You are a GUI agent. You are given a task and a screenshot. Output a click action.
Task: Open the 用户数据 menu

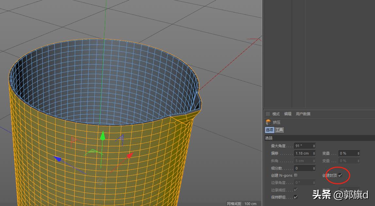click(302, 114)
